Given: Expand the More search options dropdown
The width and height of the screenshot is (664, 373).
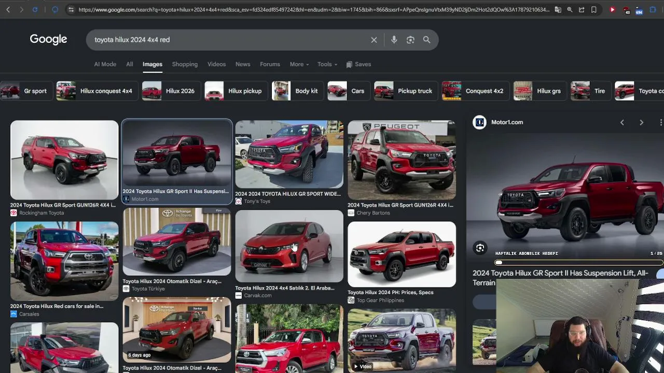Looking at the screenshot, I should (299, 64).
